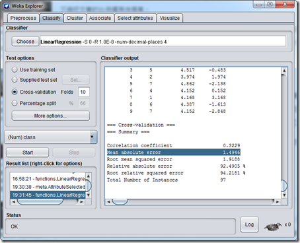Close the Weka Explorer window

[x=285, y=5]
